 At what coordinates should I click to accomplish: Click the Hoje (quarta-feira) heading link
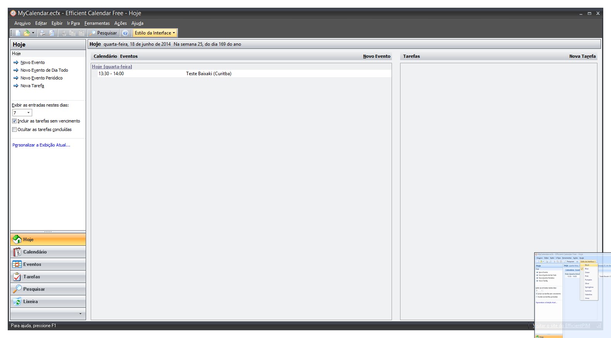click(x=112, y=67)
